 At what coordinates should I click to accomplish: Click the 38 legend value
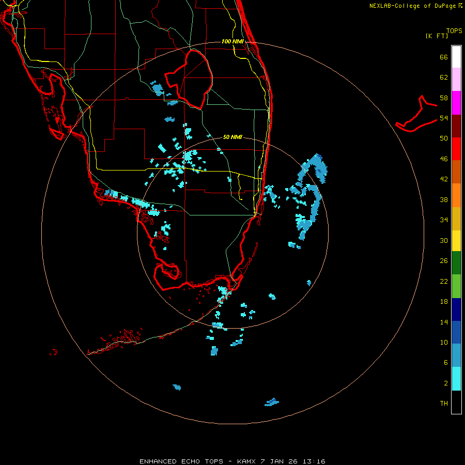(x=444, y=199)
